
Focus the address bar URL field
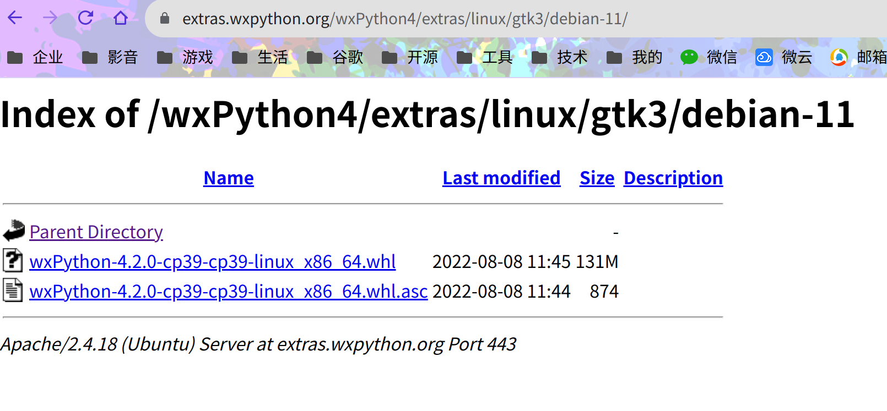[405, 19]
